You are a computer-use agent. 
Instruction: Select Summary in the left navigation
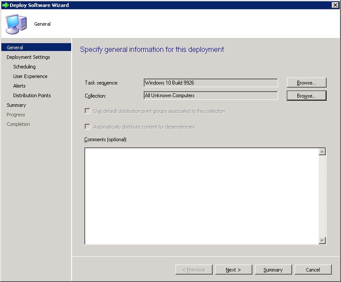16,105
